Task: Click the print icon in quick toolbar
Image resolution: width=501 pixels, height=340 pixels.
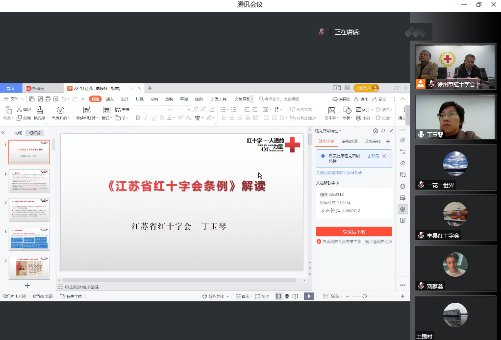Action: point(47,99)
